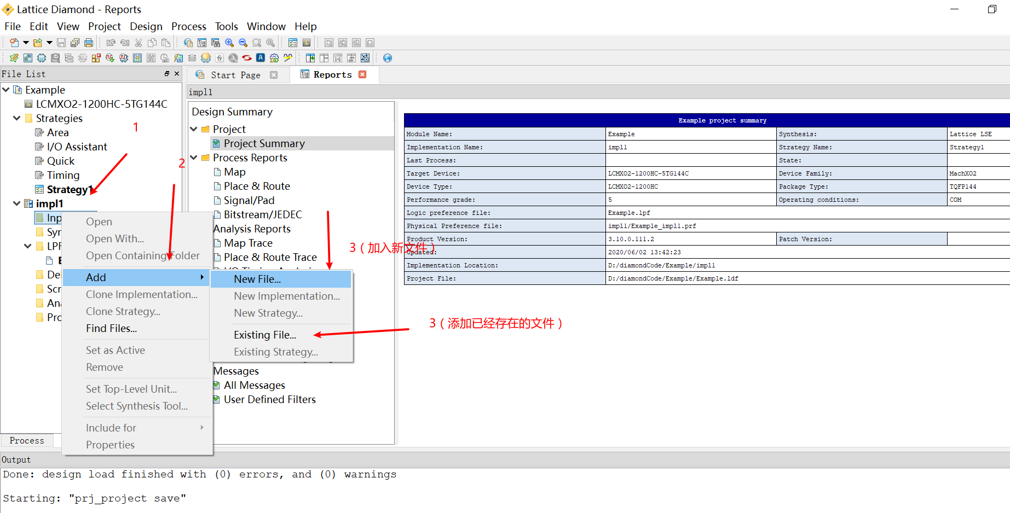The image size is (1010, 513).
Task: Open the Tools menu
Action: point(227,26)
